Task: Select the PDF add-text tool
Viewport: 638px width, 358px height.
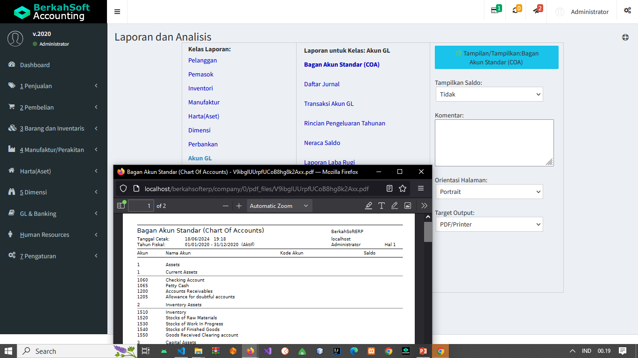Action: [382, 206]
